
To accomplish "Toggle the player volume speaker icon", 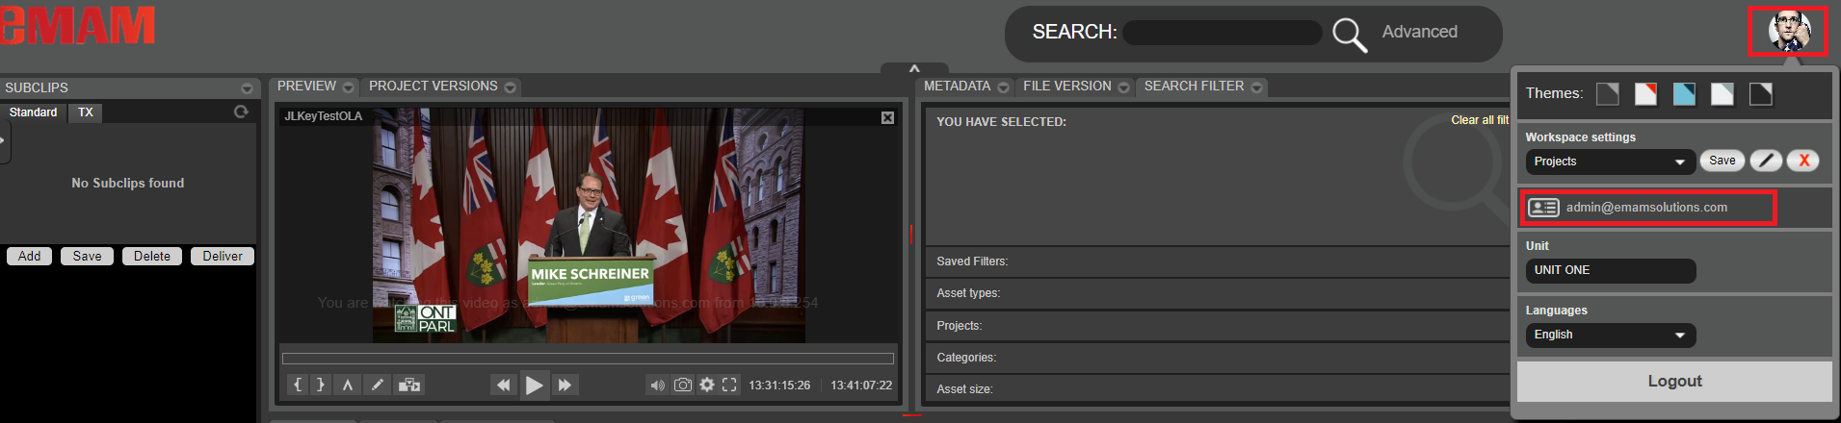I will click(657, 385).
